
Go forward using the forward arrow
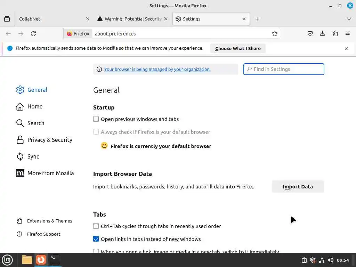pos(21,34)
